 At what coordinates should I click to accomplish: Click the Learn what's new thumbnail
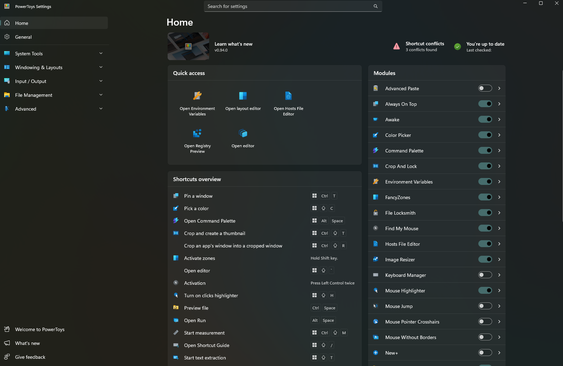pos(188,46)
